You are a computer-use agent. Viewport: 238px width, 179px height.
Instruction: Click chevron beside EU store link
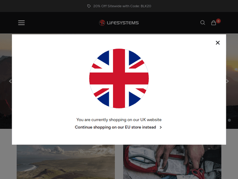point(161,127)
